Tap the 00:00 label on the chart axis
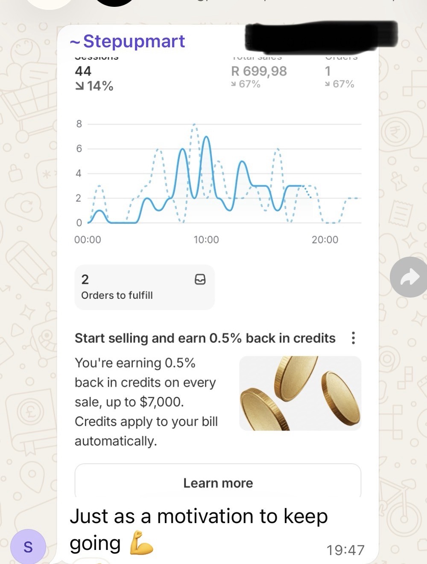This screenshot has width=427, height=564. tap(88, 240)
